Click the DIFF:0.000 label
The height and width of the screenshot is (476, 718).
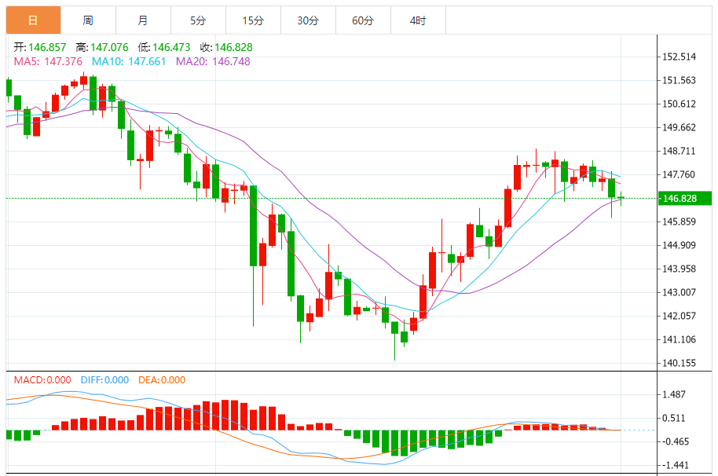point(104,380)
